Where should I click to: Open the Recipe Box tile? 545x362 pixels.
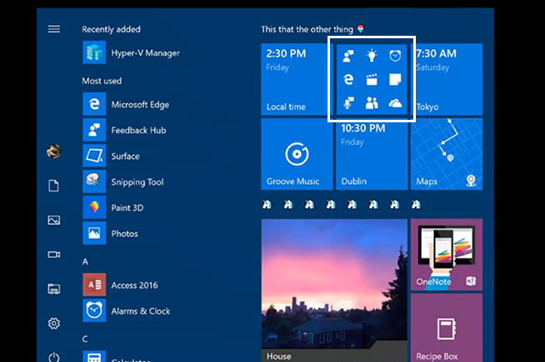447,328
